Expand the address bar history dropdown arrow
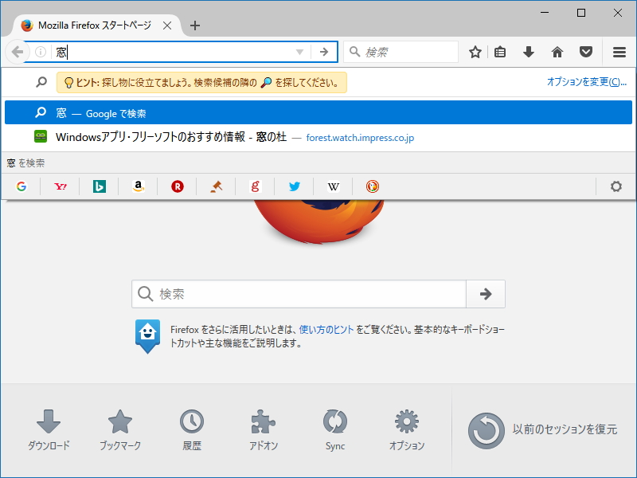 [x=299, y=51]
